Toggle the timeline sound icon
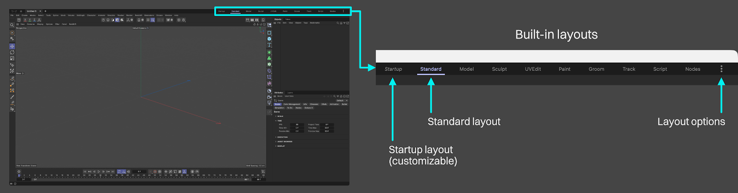Image resolution: width=738 pixels, height=193 pixels. (128, 171)
